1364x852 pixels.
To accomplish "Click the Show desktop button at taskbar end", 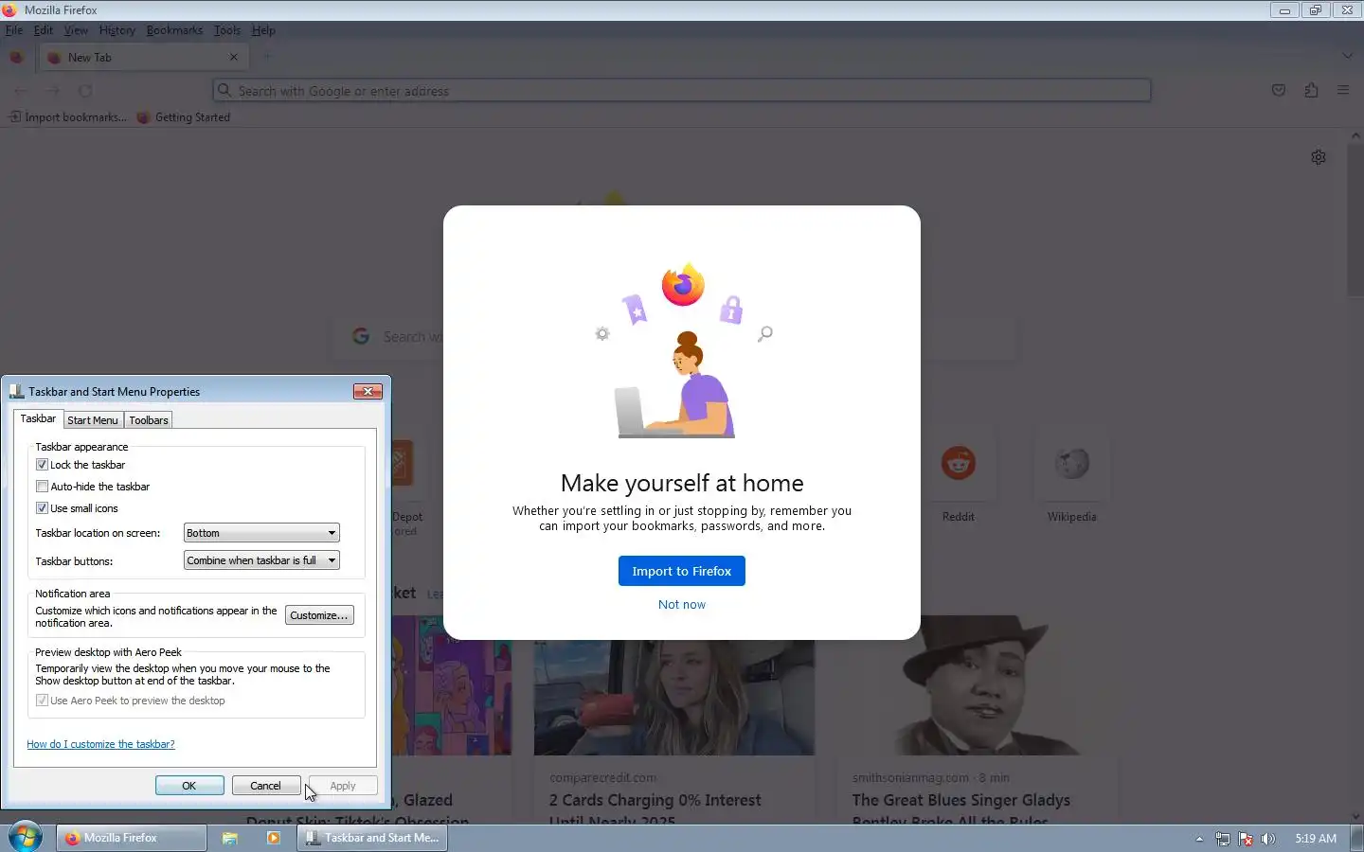I will pos(1357,838).
